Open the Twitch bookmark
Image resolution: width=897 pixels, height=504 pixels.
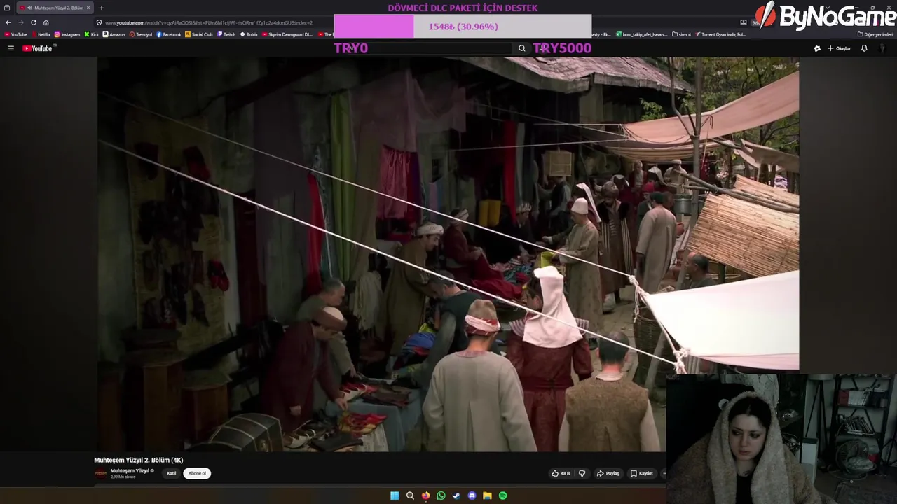point(226,34)
